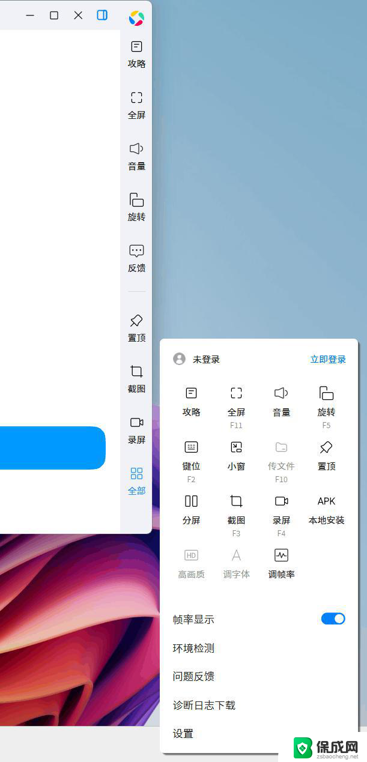The width and height of the screenshot is (367, 762).
Task: Open 反馈 feedback from sidebar
Action: 136,258
